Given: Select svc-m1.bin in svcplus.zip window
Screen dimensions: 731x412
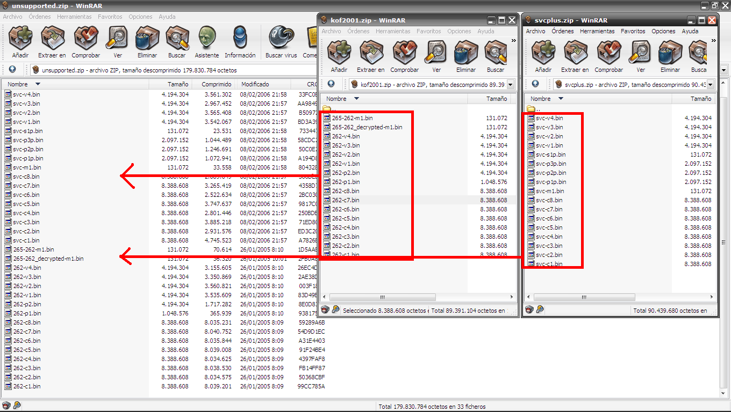Looking at the screenshot, I should (x=550, y=191).
